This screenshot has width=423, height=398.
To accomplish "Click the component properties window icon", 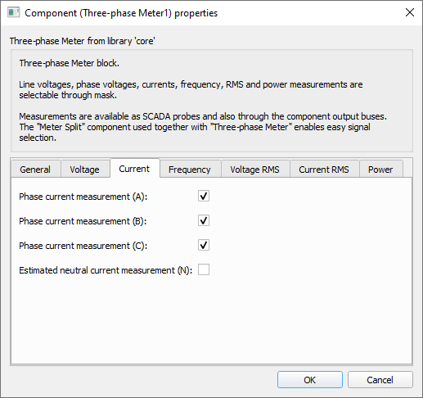I will 13,12.
